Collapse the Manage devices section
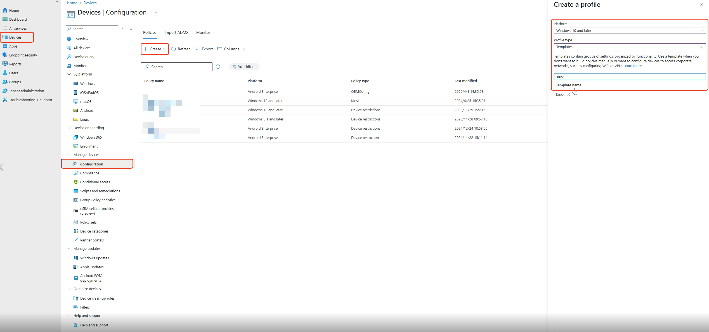Image resolution: width=709 pixels, height=332 pixels. point(69,155)
